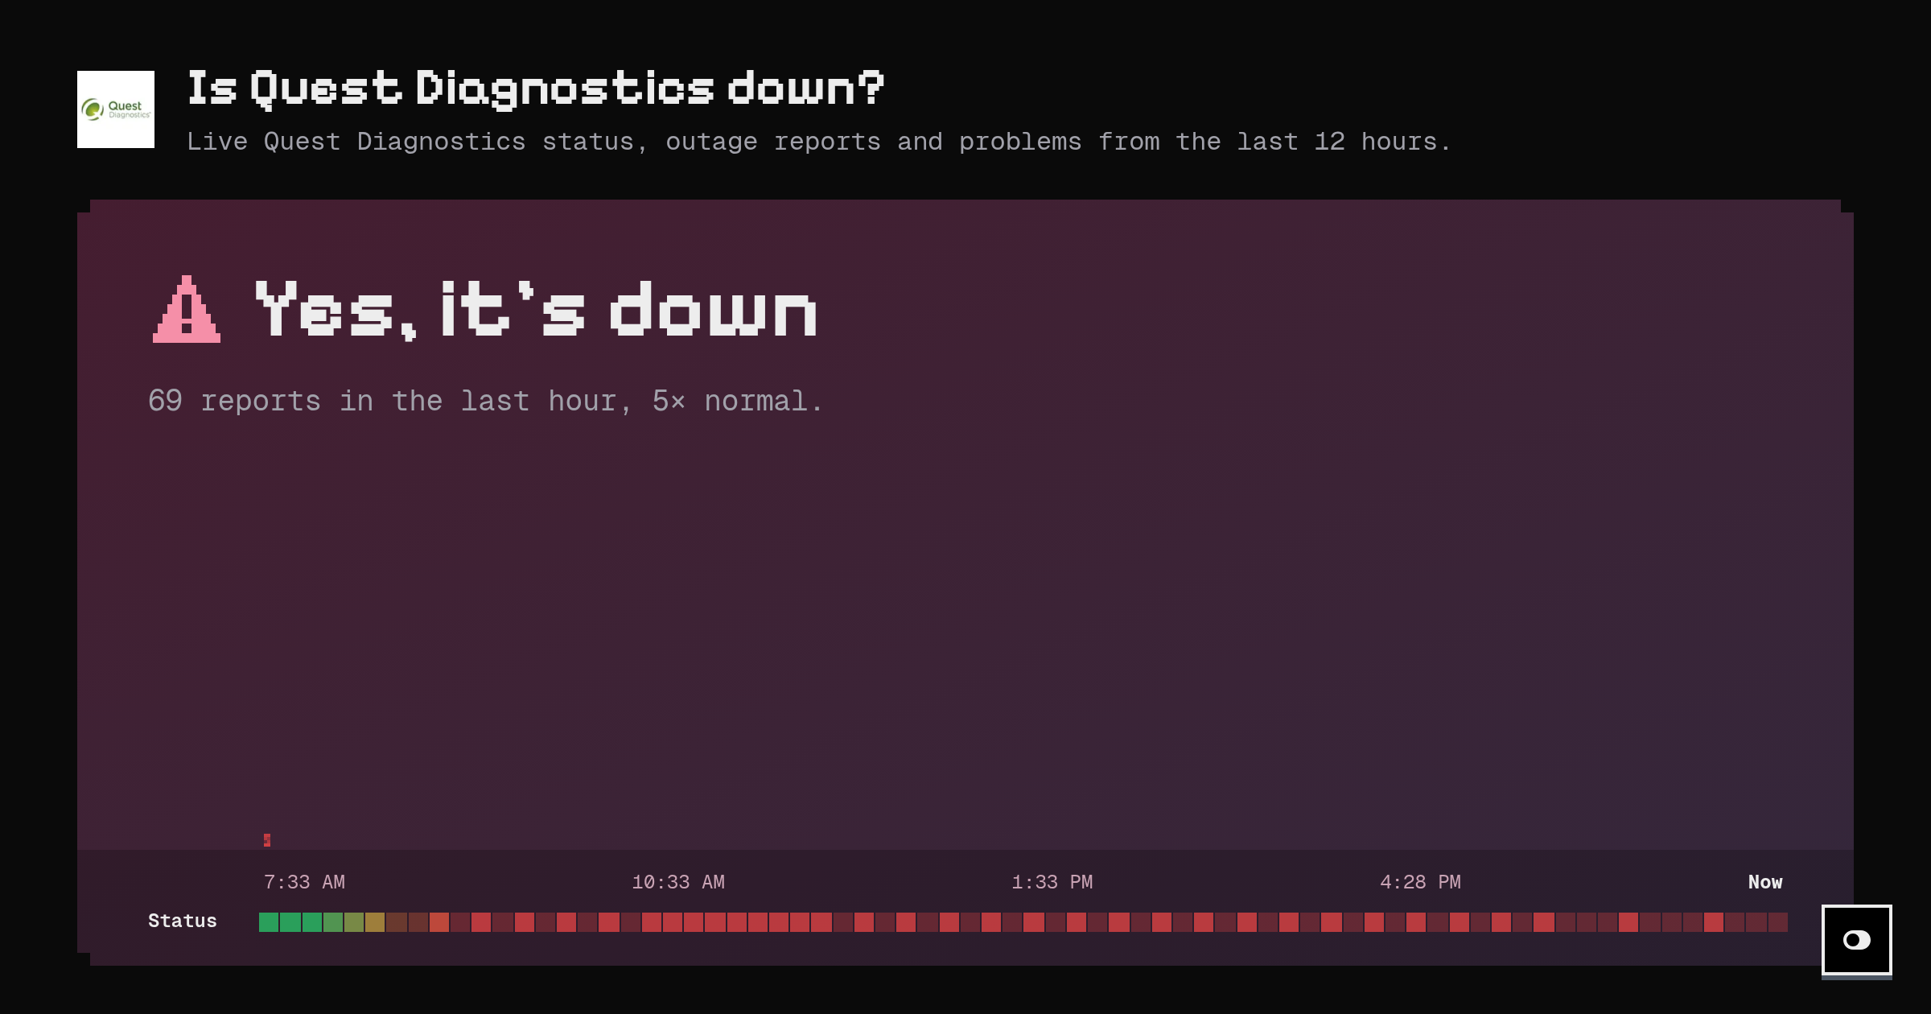
Task: Click the last status square before Now
Action: pyautogui.click(x=1778, y=922)
